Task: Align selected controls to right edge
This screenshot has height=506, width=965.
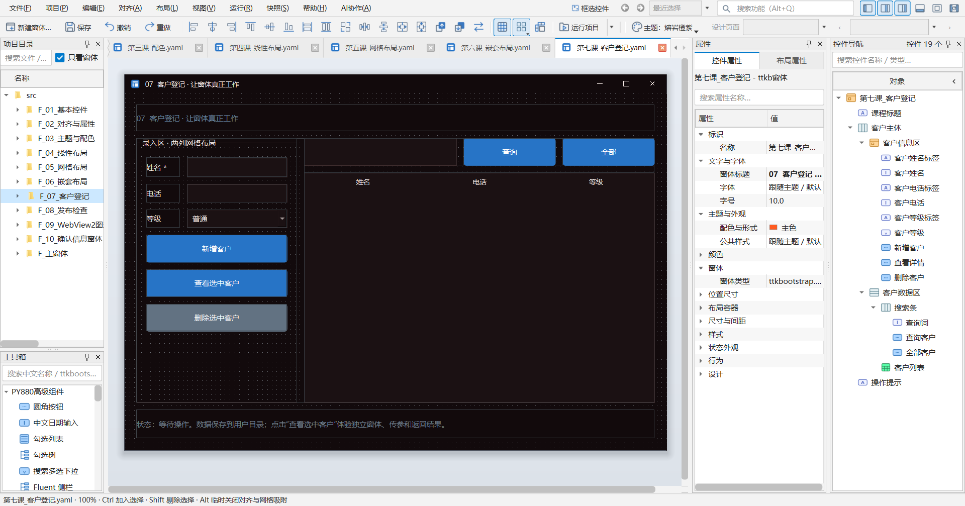Action: click(x=231, y=27)
